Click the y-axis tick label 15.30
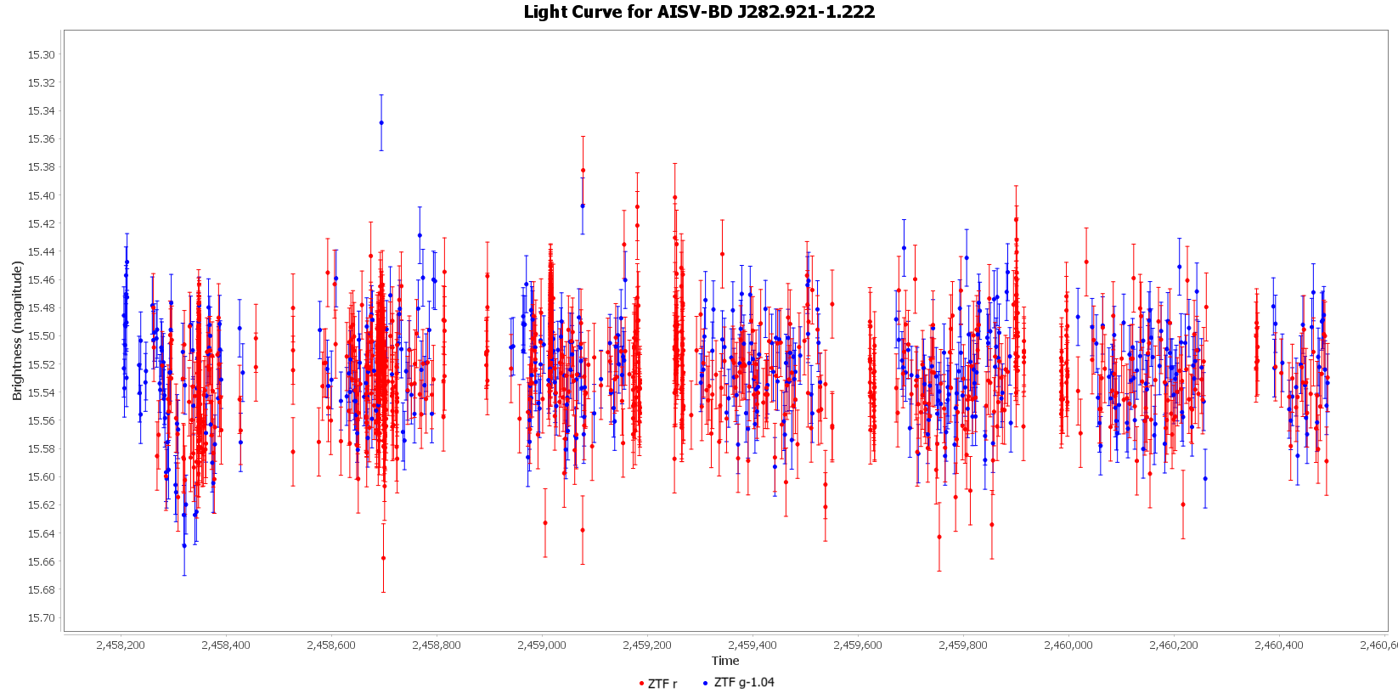Image resolution: width=1398 pixels, height=693 pixels. (41, 55)
